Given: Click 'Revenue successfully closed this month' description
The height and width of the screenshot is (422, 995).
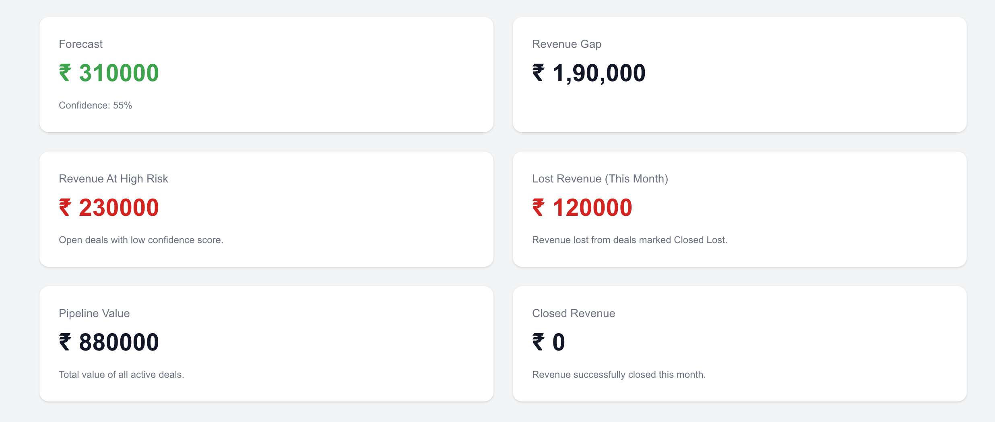Looking at the screenshot, I should click(x=619, y=375).
